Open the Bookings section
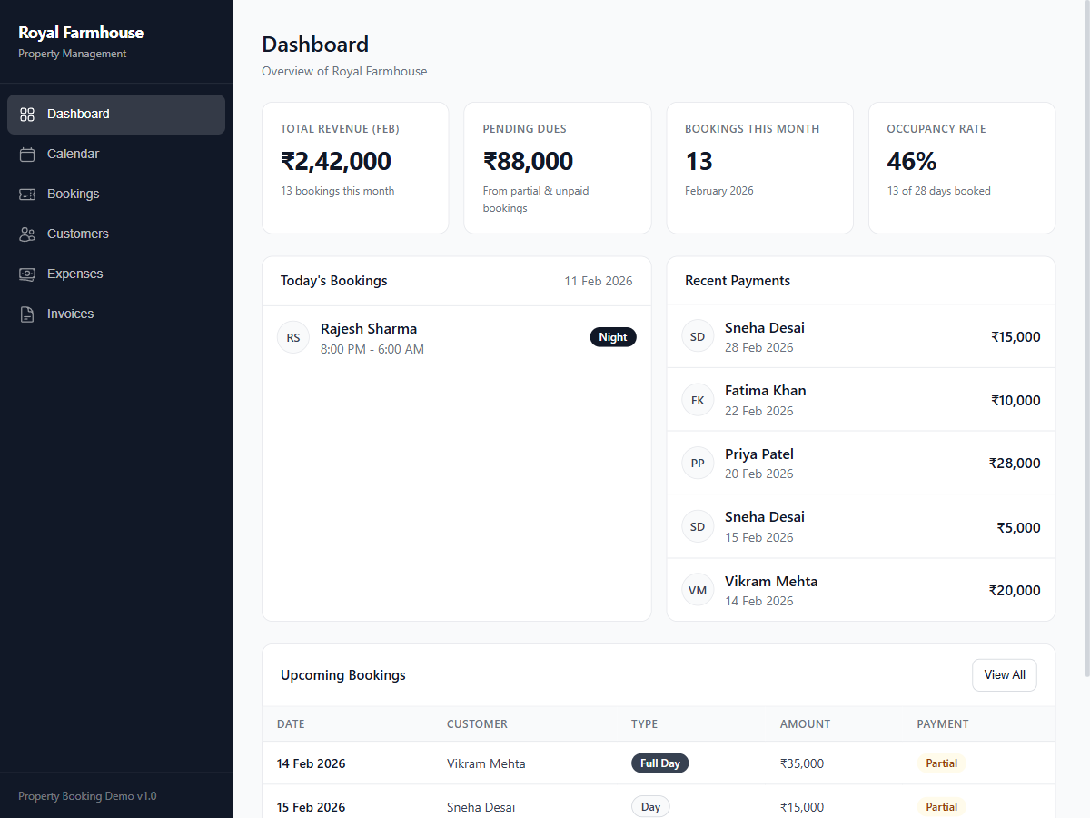The width and height of the screenshot is (1090, 818). point(116,195)
